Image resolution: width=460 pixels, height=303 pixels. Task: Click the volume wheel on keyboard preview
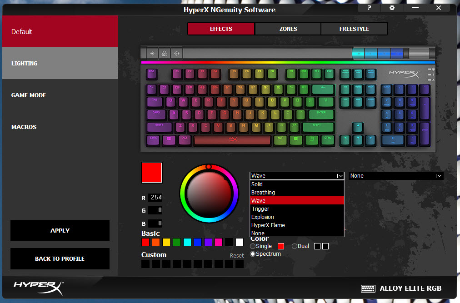pos(419,54)
